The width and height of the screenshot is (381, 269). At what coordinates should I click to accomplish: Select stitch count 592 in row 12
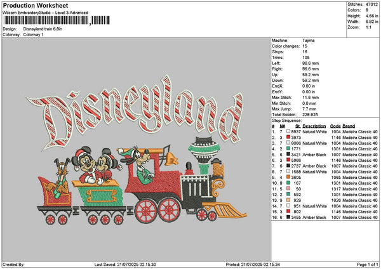(297, 195)
